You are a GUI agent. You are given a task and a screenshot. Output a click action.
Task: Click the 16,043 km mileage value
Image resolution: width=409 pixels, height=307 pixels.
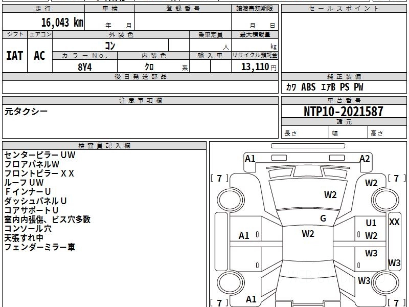[62, 23]
